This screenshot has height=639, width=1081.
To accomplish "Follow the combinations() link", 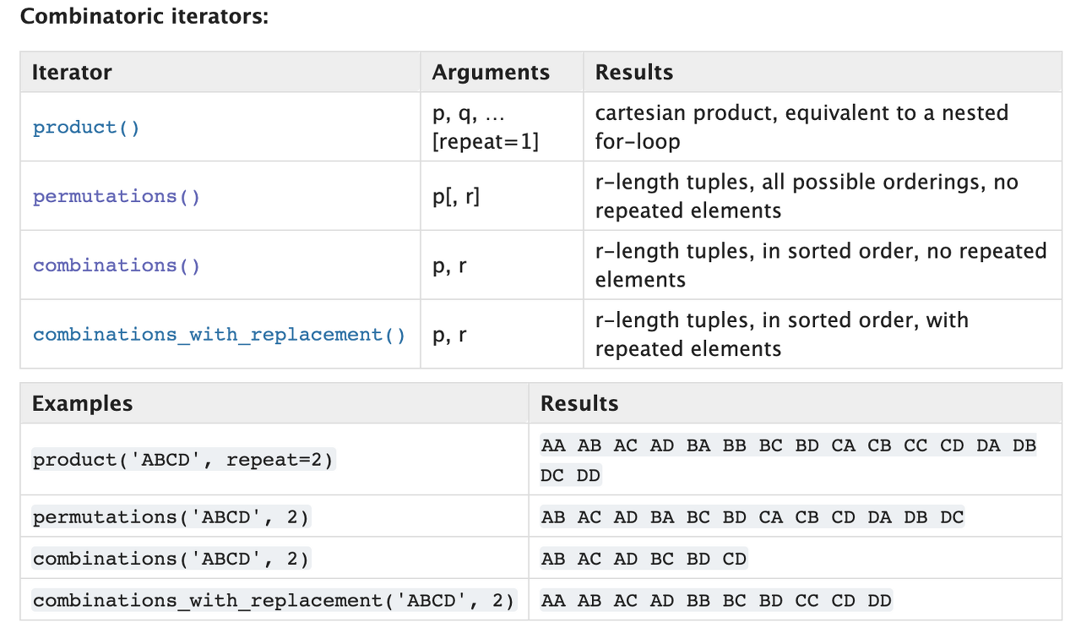I will click(117, 265).
